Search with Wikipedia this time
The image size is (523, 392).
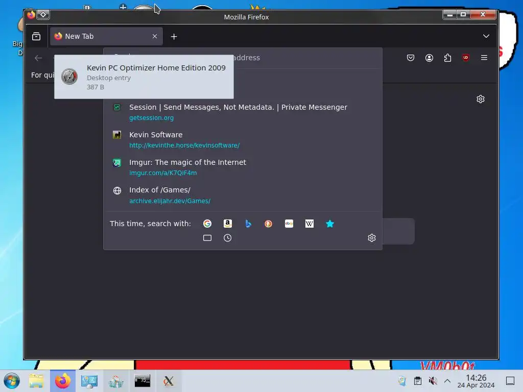pos(310,224)
